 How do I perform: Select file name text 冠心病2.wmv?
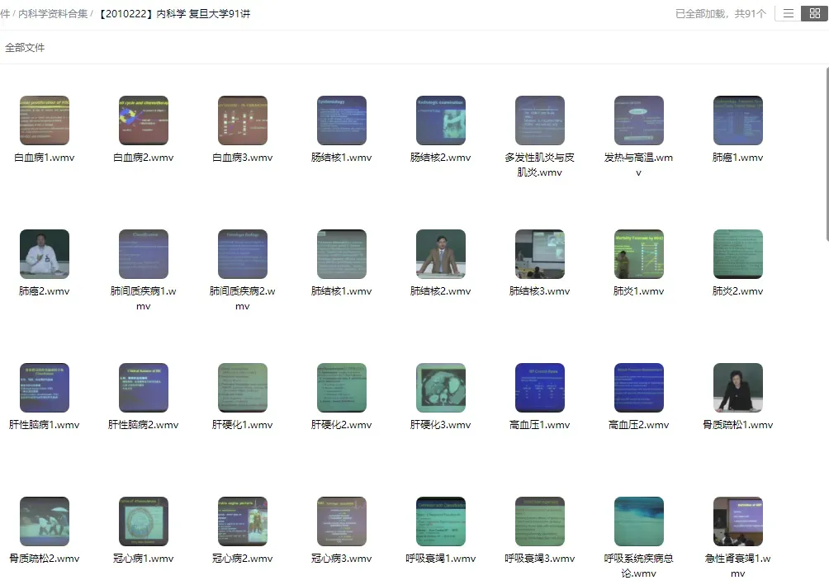pos(243,559)
